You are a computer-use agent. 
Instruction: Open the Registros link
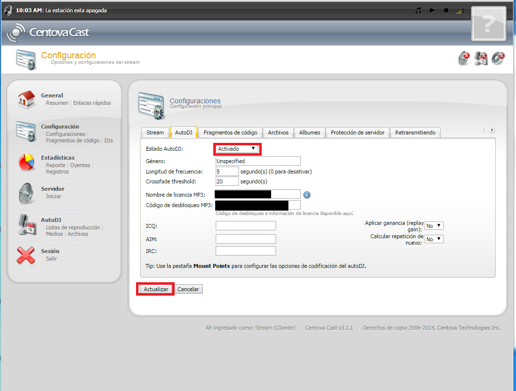[x=57, y=172]
